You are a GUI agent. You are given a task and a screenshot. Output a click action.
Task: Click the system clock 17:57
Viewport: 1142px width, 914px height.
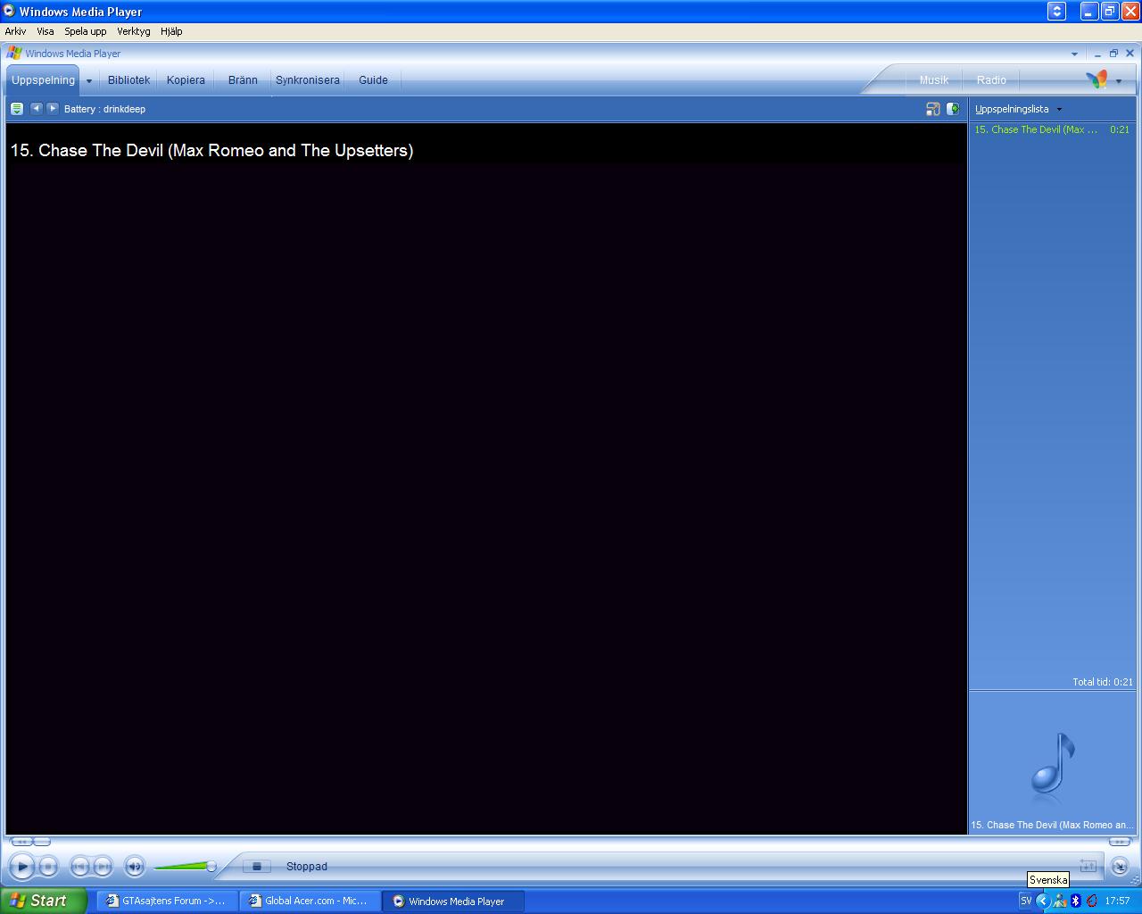[1117, 901]
